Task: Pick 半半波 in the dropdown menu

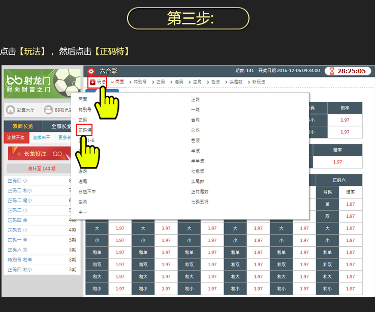Action: pos(198,161)
